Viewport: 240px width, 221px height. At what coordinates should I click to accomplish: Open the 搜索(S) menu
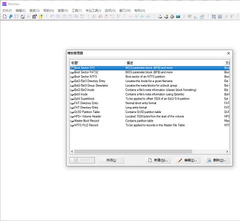tap(34, 10)
